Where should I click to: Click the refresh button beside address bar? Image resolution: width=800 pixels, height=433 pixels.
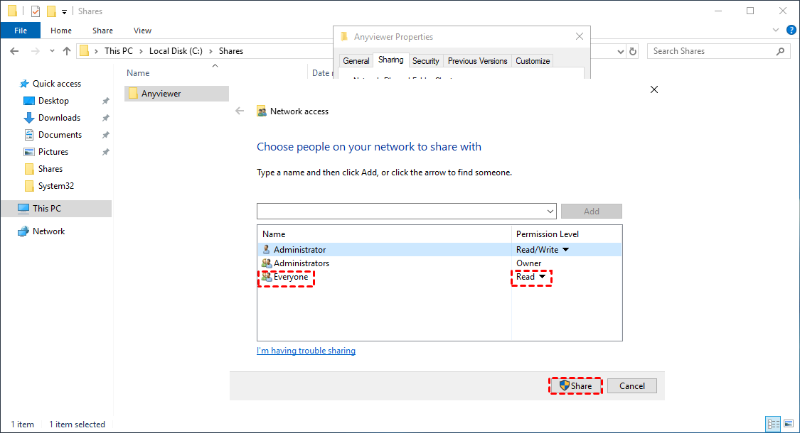pyautogui.click(x=634, y=51)
